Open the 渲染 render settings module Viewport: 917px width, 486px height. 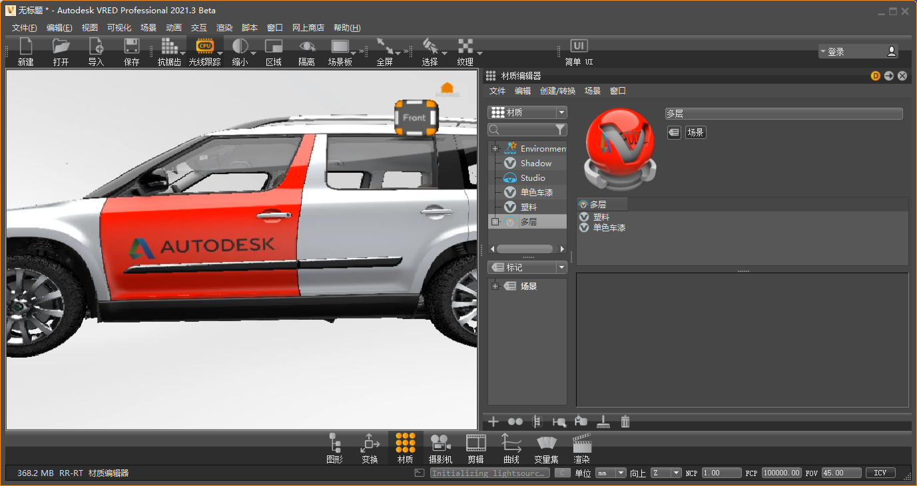581,448
